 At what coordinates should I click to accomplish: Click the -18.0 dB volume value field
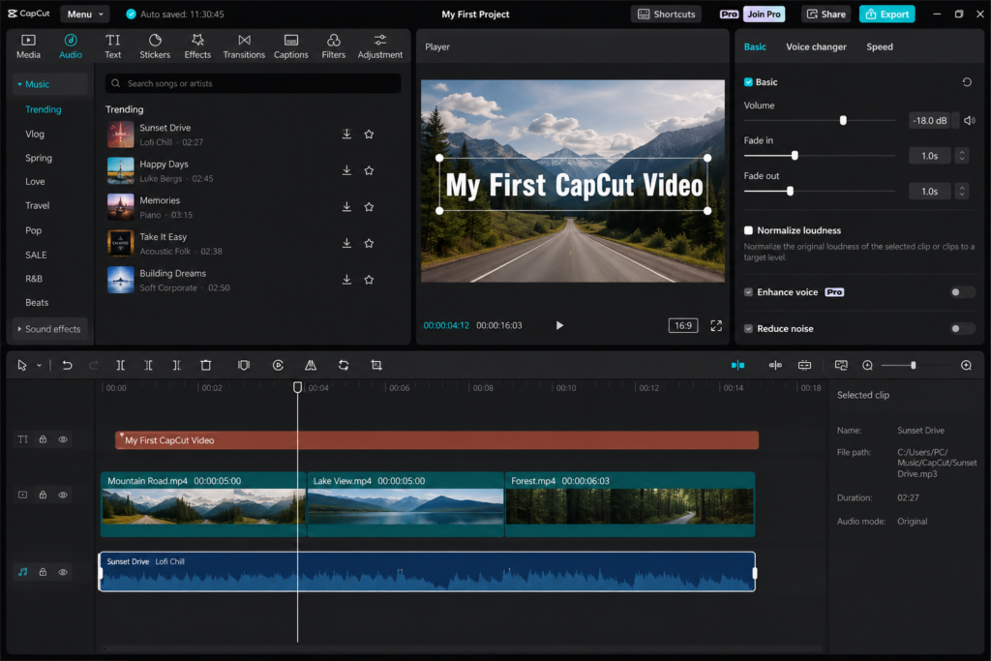(930, 120)
